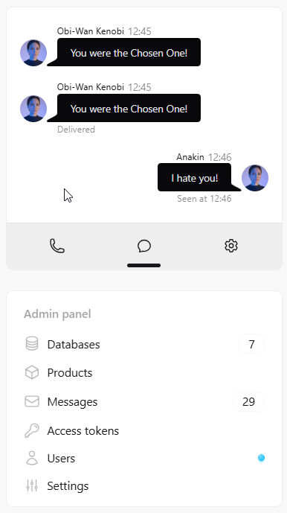Open the phone calls tab icon
Viewport: 287px width, 513px height.
tap(57, 246)
